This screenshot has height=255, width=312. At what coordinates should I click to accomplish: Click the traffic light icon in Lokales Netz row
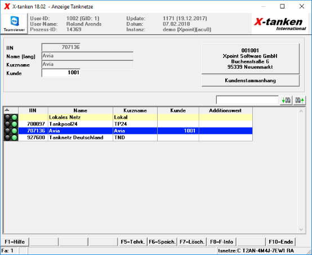click(11, 117)
